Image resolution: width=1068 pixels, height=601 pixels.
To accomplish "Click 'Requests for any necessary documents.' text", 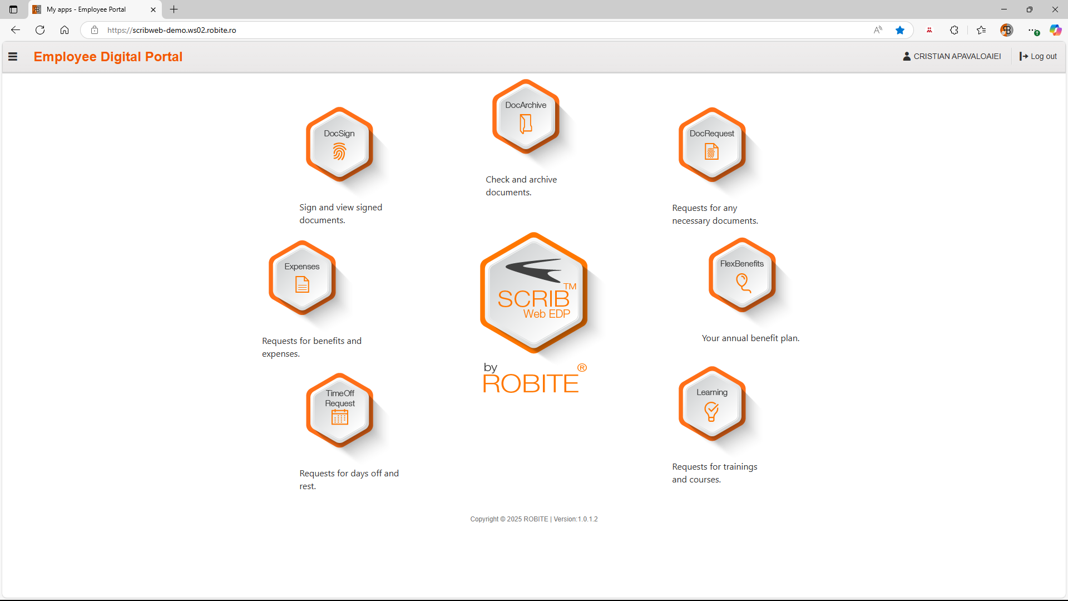I will (x=715, y=214).
